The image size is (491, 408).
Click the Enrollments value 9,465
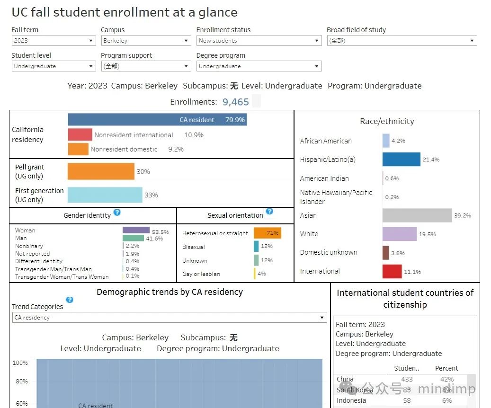(x=235, y=102)
